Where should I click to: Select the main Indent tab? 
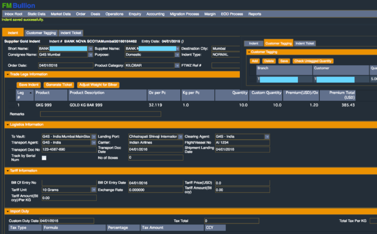(13, 33)
